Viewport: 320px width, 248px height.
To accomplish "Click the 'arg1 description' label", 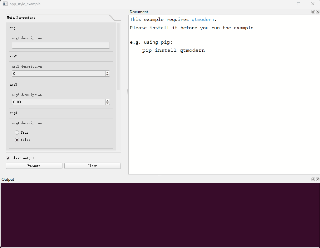I will tap(27, 38).
